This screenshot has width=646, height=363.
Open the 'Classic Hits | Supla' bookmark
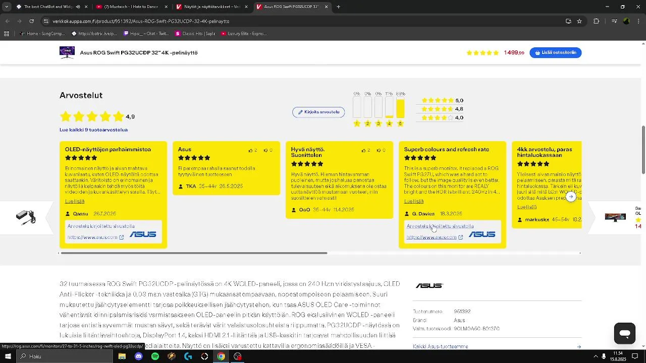(x=195, y=34)
